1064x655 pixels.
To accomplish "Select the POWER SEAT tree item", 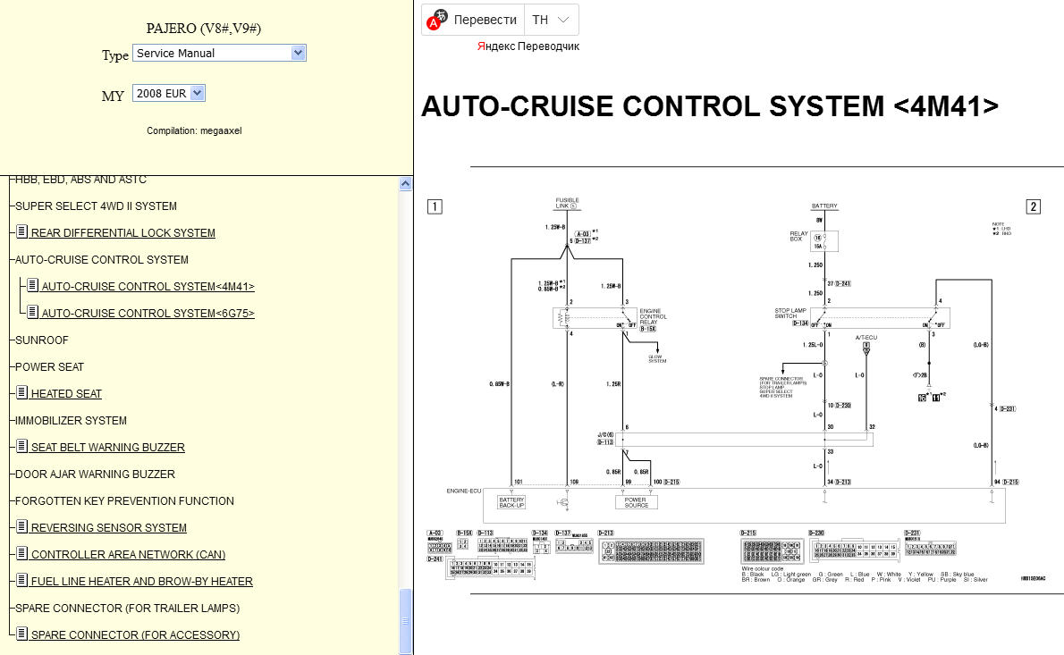I will pos(49,367).
